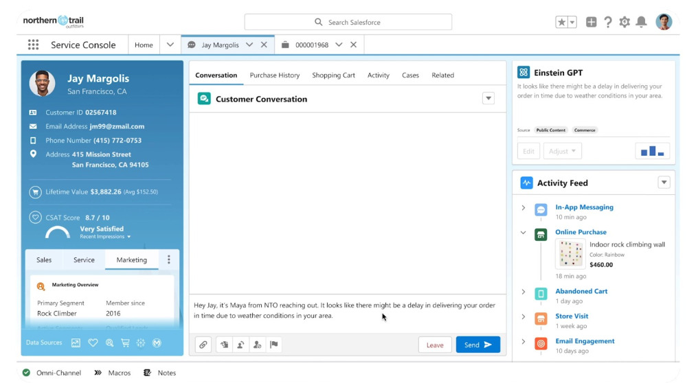This screenshot has height=383, width=687.
Task: Collapse the Online Purchase activity
Action: (523, 233)
